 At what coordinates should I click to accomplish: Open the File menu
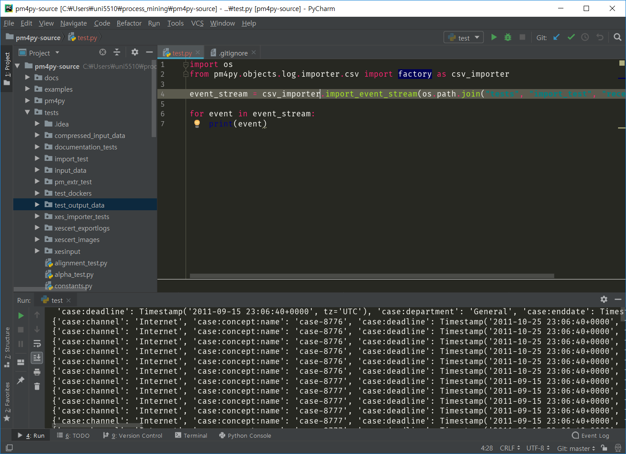[9, 23]
